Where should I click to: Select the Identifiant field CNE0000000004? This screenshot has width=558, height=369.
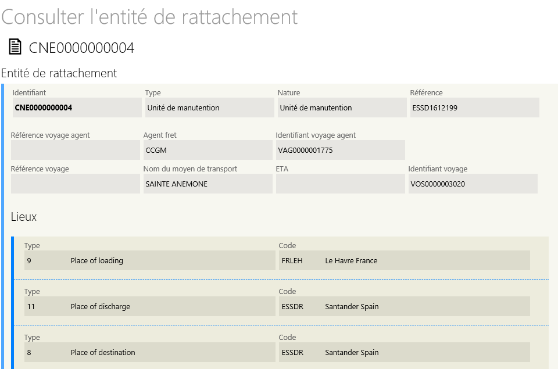(77, 108)
